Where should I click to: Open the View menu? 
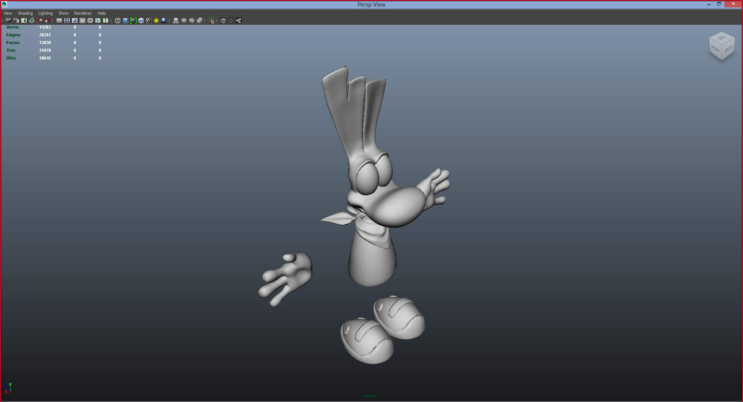pos(8,13)
